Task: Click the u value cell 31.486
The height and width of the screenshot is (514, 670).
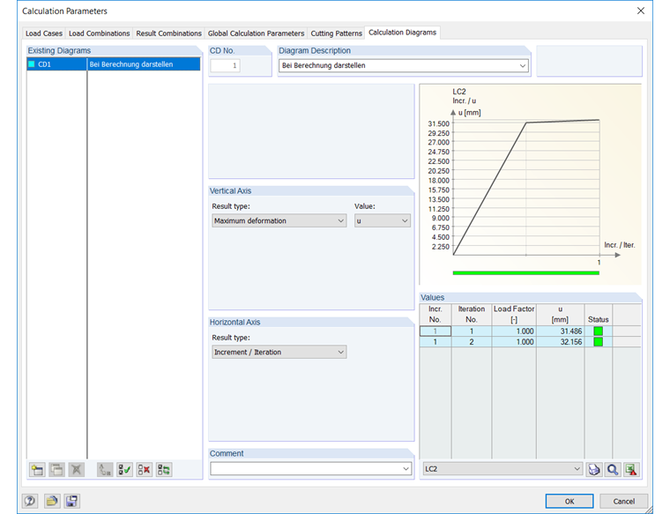Action: pyautogui.click(x=560, y=331)
